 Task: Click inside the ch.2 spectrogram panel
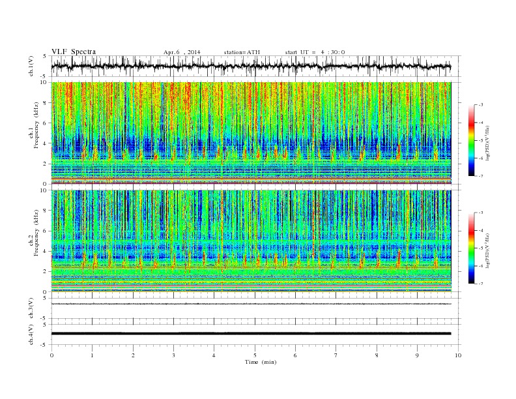(251, 241)
